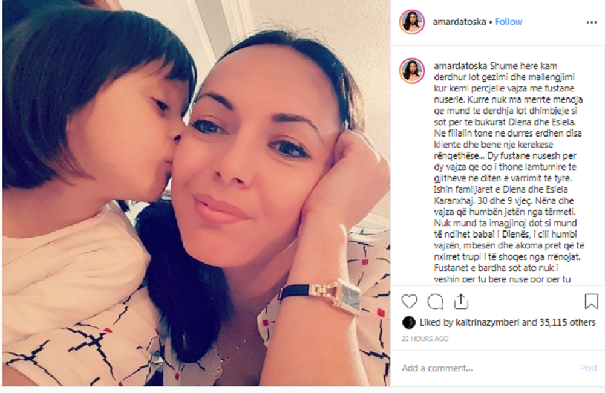Open the three-dot more options menu

click(592, 22)
